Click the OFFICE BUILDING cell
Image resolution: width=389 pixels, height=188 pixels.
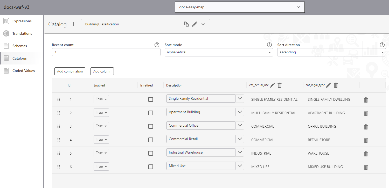[322, 126]
